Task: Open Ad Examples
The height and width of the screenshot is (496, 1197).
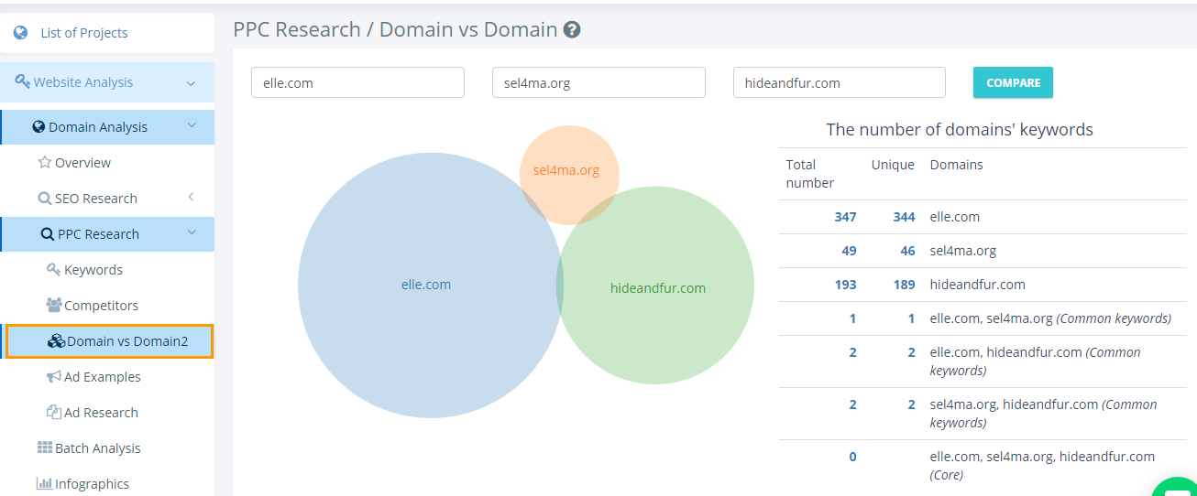Action: tap(103, 377)
